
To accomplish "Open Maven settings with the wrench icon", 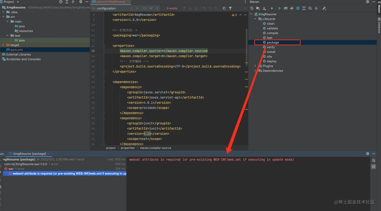I will pos(324,8).
